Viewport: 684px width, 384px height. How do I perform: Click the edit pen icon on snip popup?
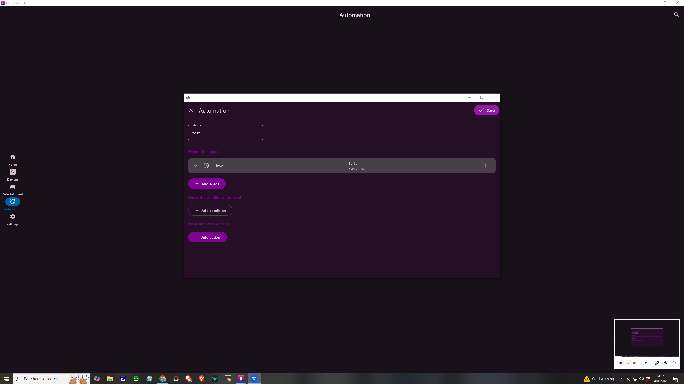tap(657, 363)
